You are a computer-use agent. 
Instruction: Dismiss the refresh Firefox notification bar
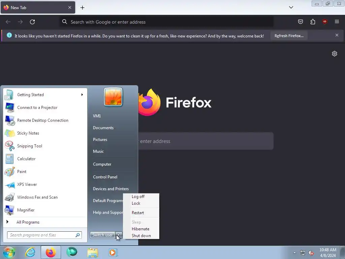337,35
